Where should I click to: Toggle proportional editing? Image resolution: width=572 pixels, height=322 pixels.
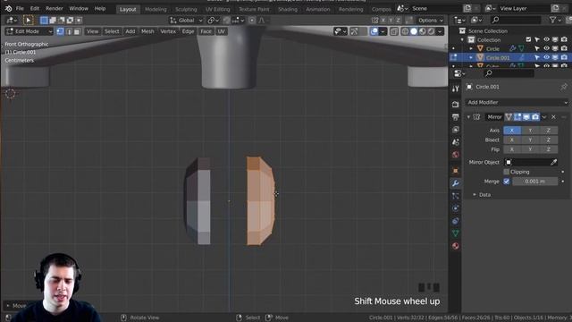pos(252,21)
